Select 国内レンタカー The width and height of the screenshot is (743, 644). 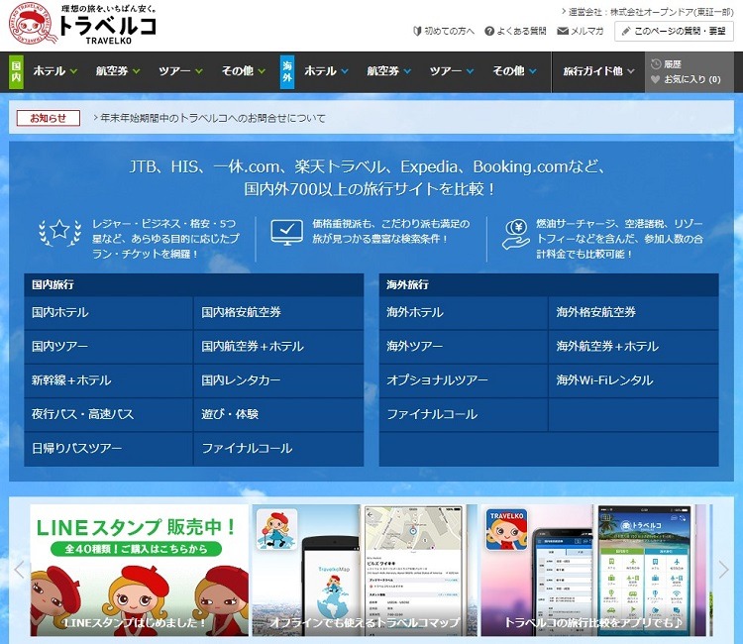(x=278, y=380)
